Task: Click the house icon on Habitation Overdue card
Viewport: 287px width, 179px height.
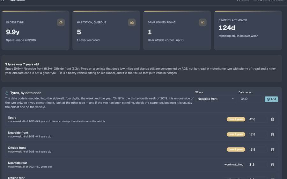Action: pyautogui.click(x=132, y=23)
